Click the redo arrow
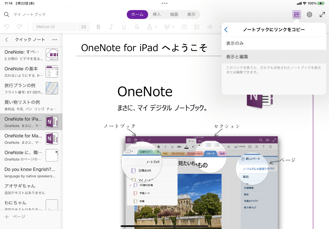The width and height of the screenshot is (329, 229). coord(19,27)
